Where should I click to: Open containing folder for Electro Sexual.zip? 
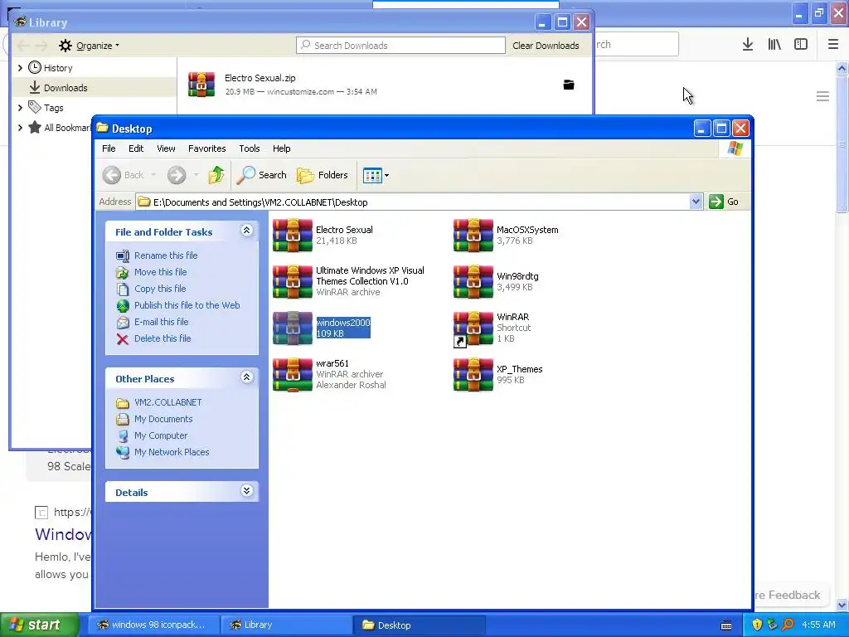coord(569,85)
